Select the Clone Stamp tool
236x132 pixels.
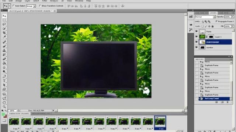(x=4, y=51)
